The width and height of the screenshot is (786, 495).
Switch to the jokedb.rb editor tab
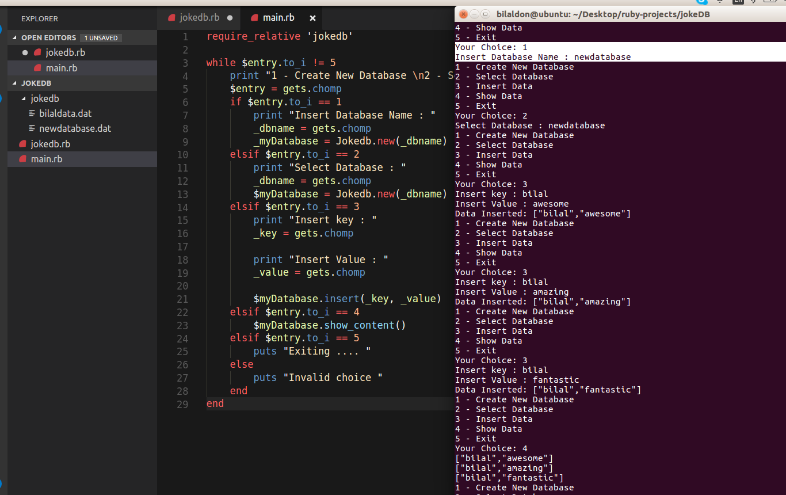click(x=199, y=18)
